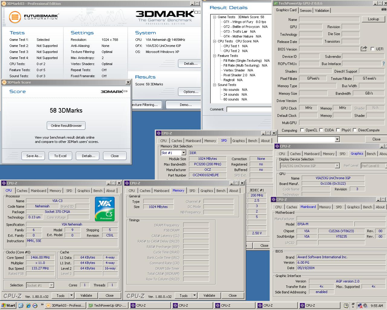Enable the CUDA checkbox

coord(321,130)
